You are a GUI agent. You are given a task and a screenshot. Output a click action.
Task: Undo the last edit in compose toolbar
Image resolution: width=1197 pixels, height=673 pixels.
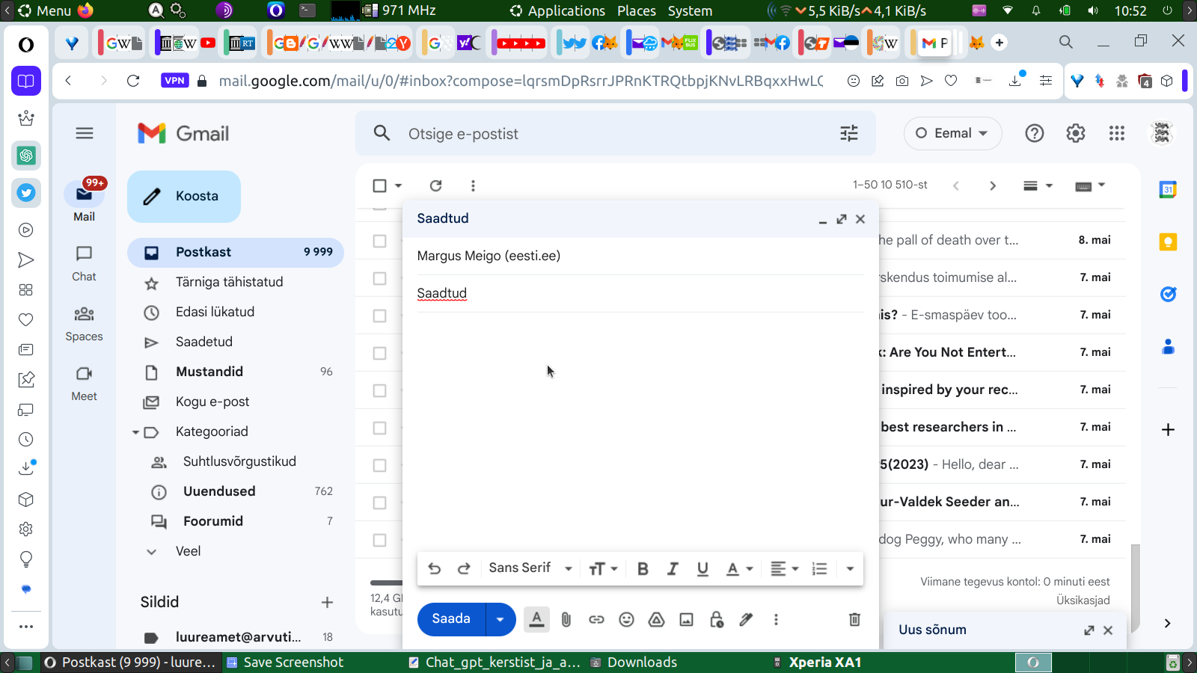[435, 568]
